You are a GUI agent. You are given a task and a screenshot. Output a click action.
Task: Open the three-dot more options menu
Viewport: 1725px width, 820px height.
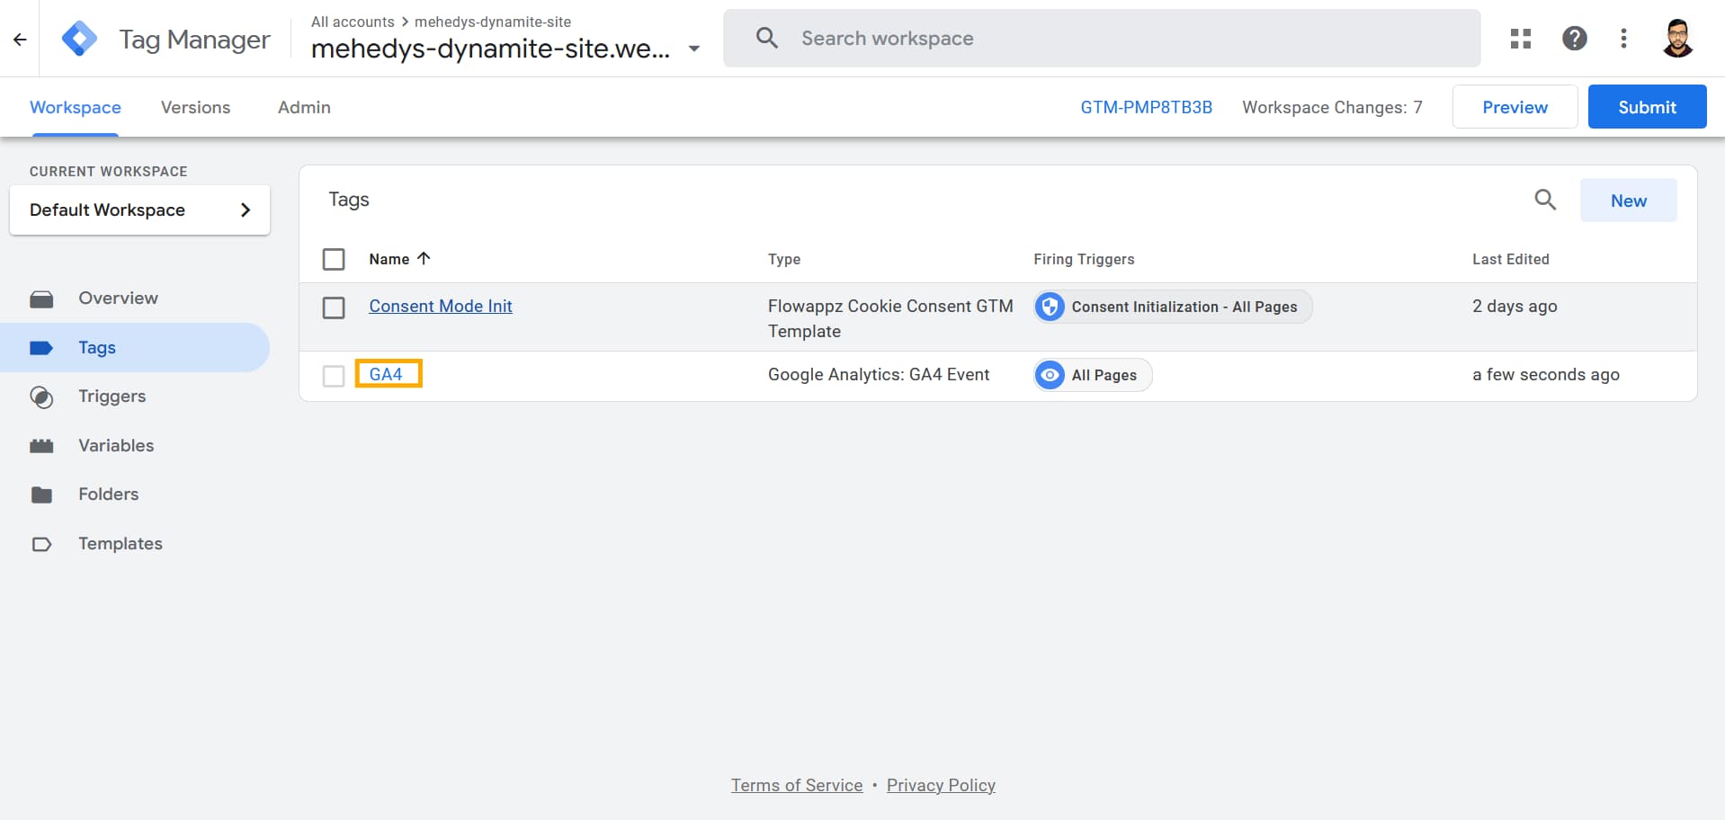point(1623,39)
